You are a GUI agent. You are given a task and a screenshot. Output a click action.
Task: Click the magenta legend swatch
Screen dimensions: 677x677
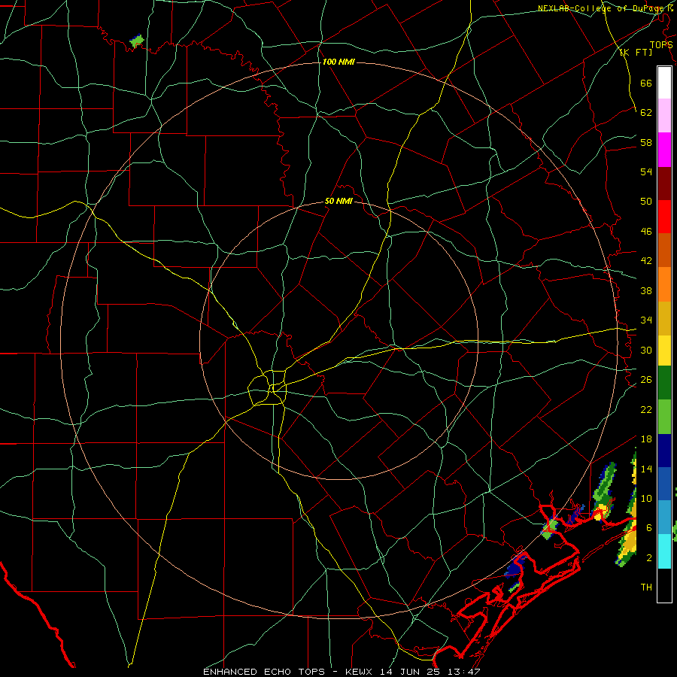pyautogui.click(x=664, y=150)
